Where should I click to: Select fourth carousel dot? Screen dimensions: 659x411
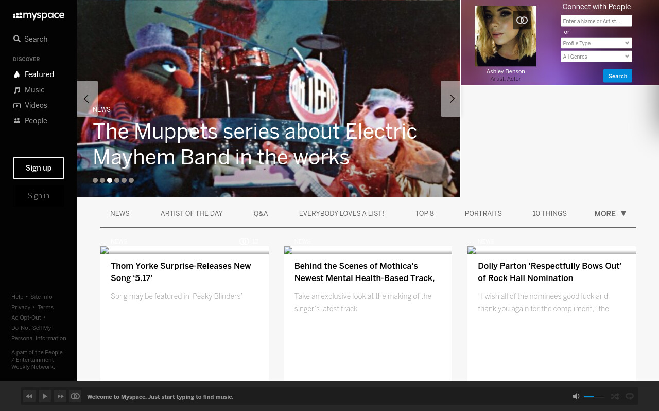pyautogui.click(x=117, y=180)
